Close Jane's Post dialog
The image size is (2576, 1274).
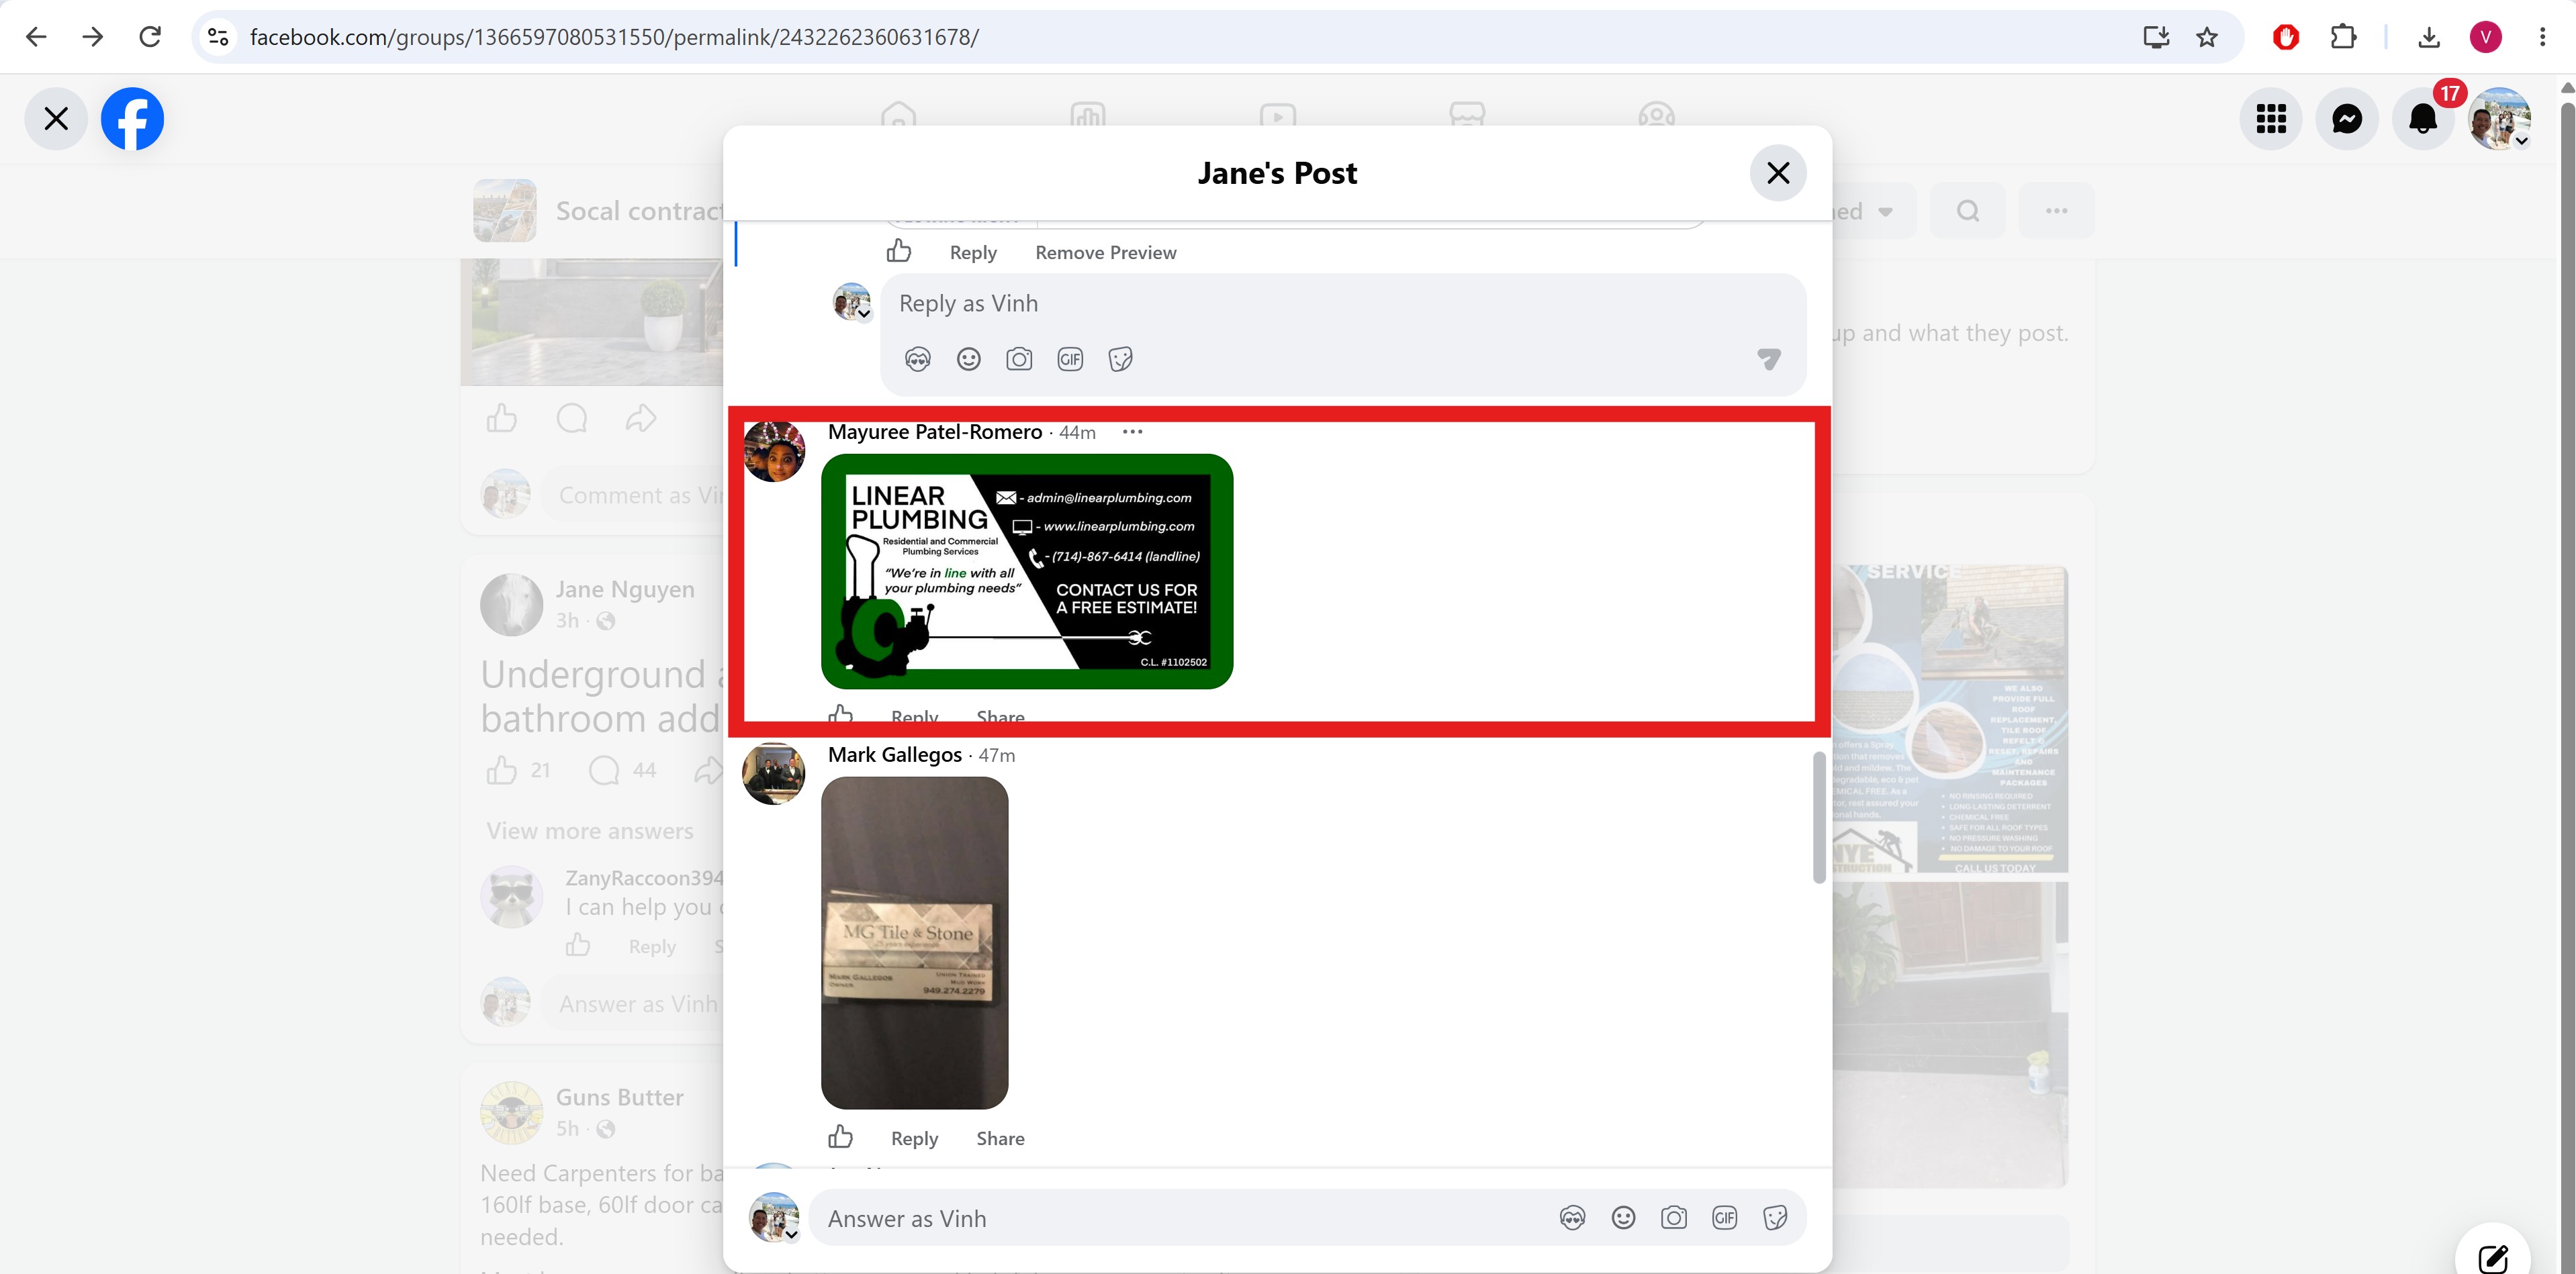[x=1777, y=173]
